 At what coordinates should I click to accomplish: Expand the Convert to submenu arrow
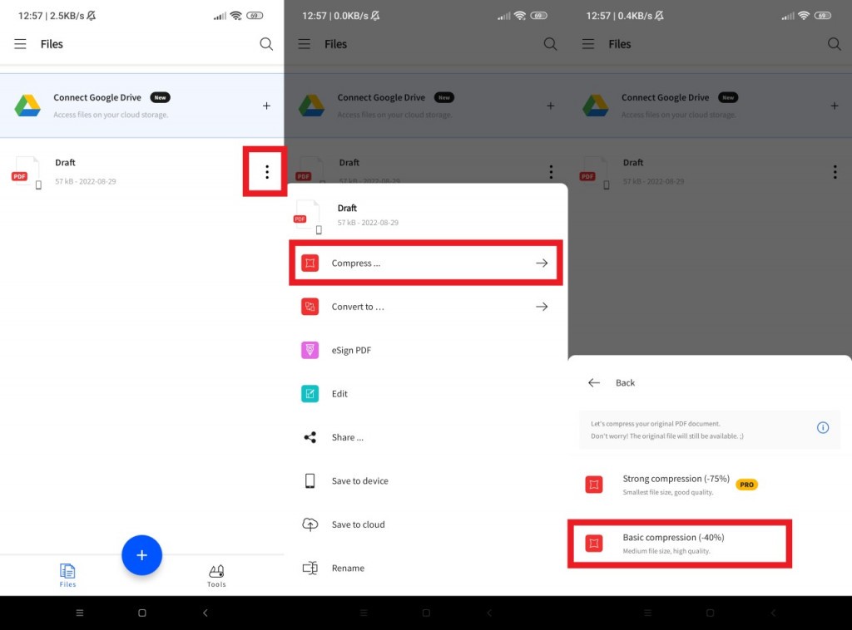tap(542, 306)
